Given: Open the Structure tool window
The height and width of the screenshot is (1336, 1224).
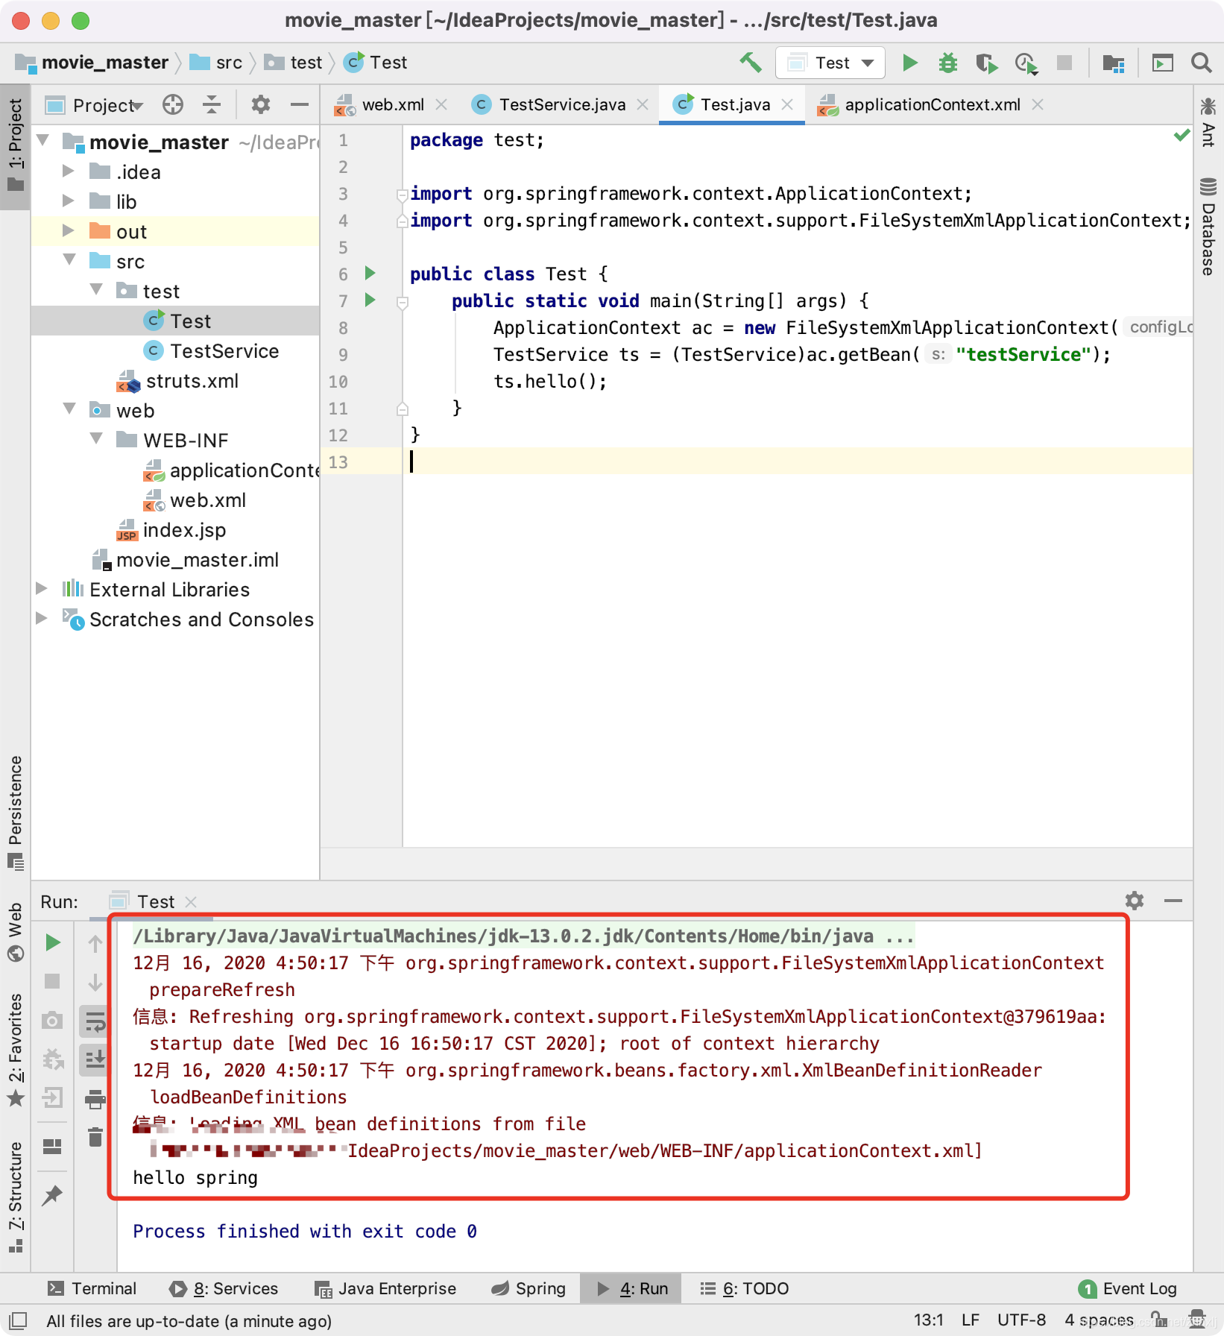Looking at the screenshot, I should point(16,1196).
